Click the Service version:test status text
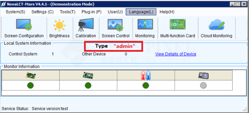The image size is (249, 113). pyautogui.click(x=50, y=109)
